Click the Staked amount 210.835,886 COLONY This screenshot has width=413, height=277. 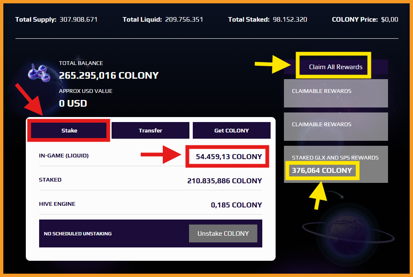(x=225, y=181)
